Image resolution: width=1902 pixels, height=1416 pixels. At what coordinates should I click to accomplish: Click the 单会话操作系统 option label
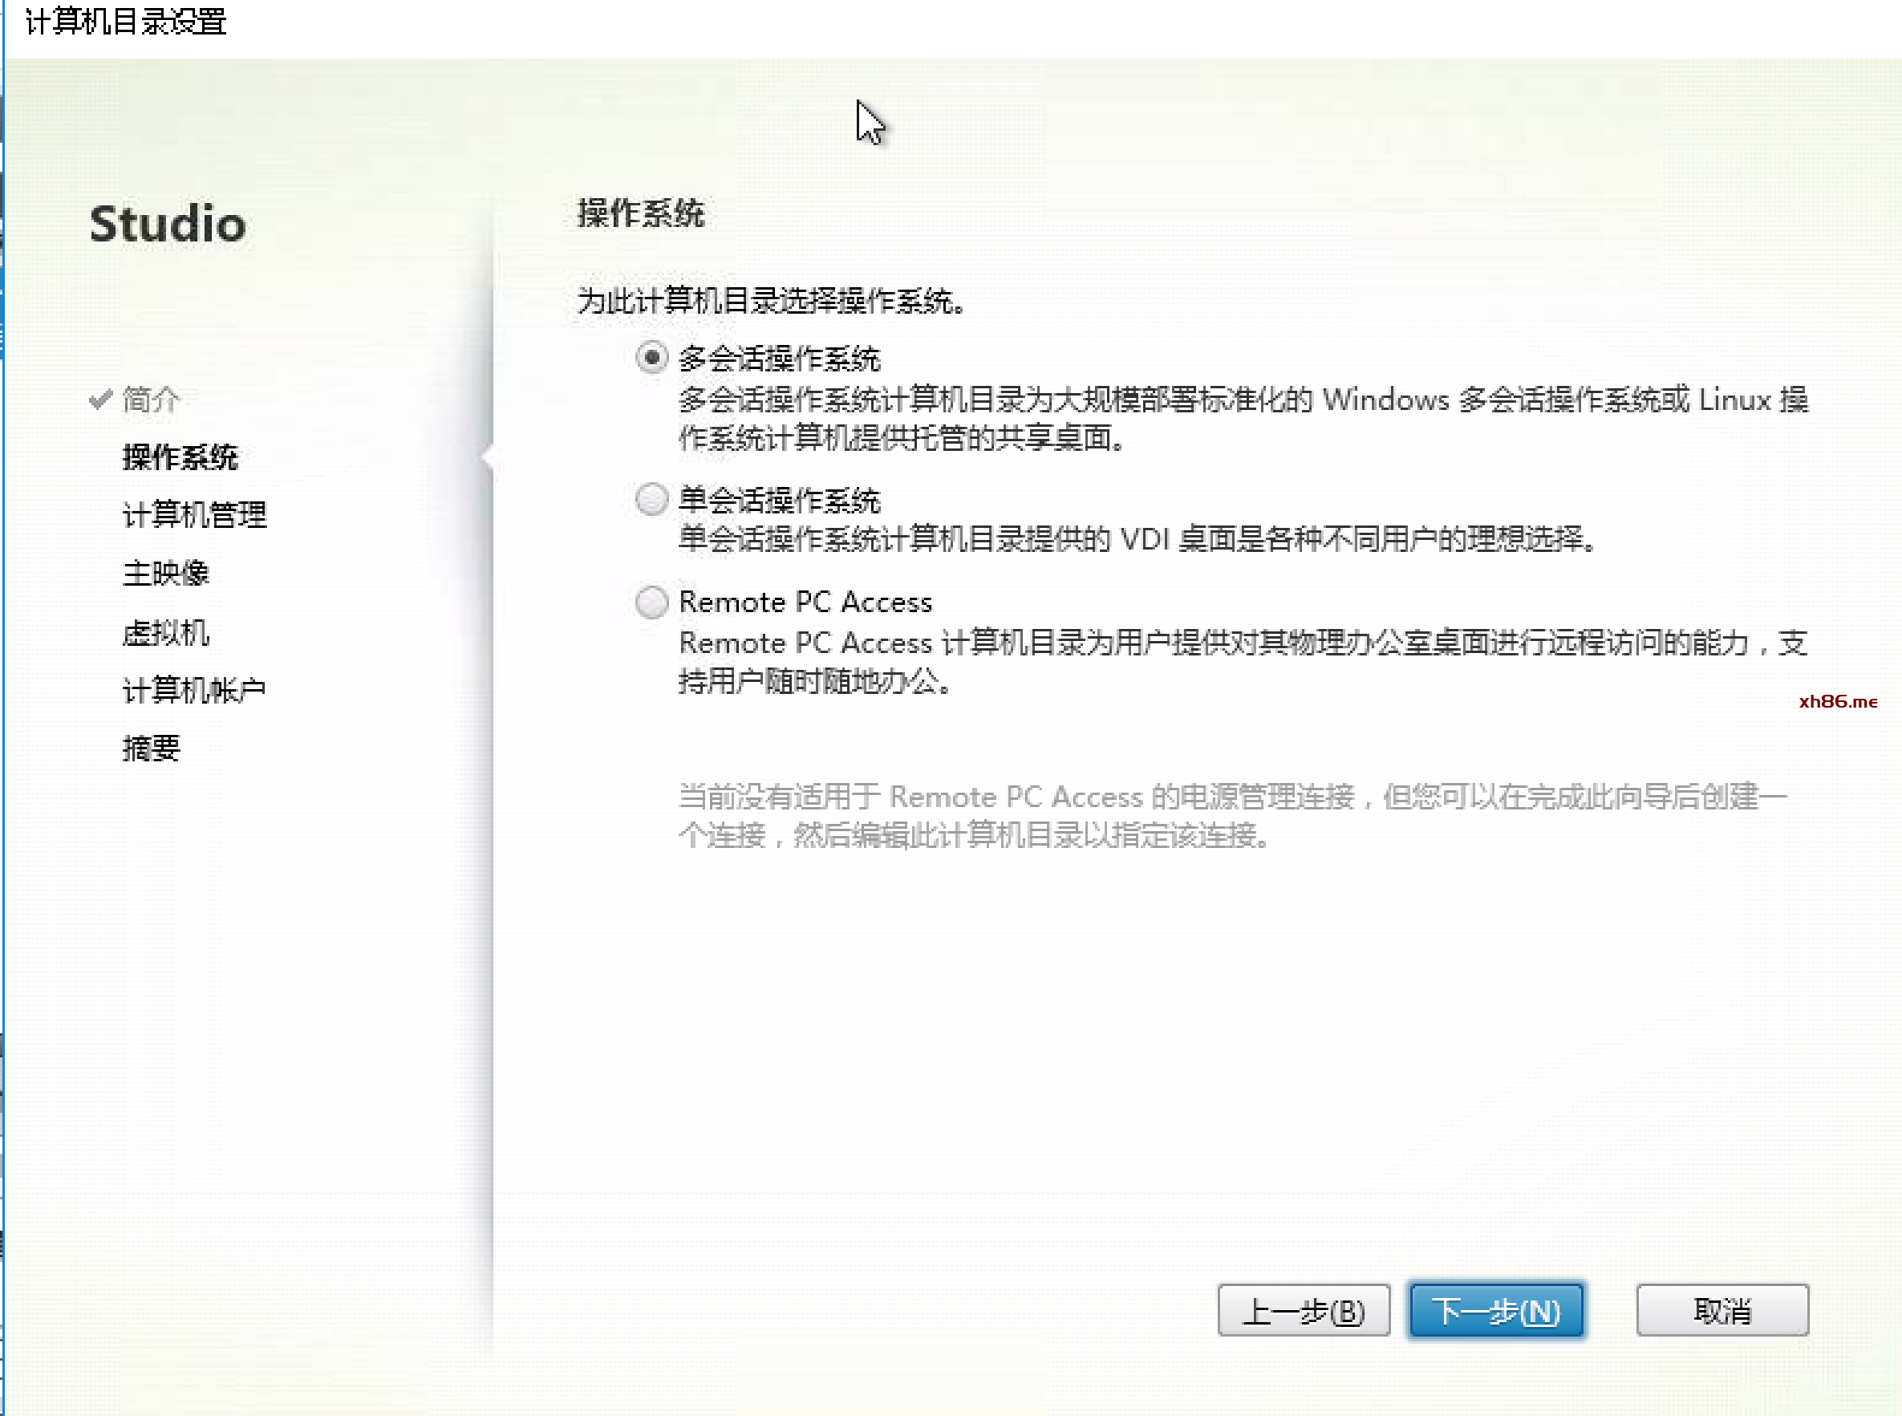click(x=779, y=500)
